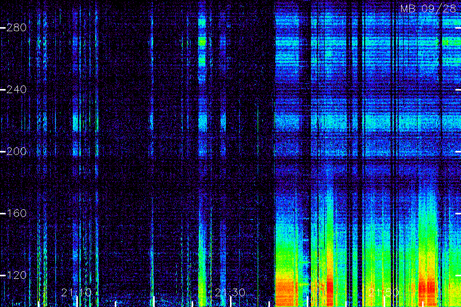The image size is (461, 307).
Task: Click the 280 frequency axis label
Action: click(x=16, y=28)
